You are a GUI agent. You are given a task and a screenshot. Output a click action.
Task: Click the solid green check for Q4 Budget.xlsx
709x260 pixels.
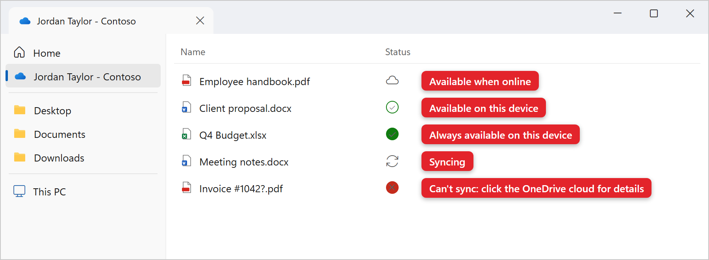coord(392,134)
